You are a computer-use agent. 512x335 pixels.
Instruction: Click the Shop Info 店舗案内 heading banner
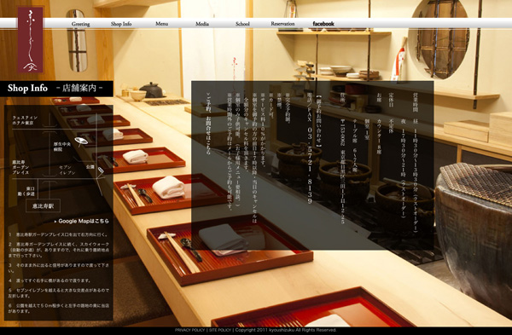click(56, 89)
